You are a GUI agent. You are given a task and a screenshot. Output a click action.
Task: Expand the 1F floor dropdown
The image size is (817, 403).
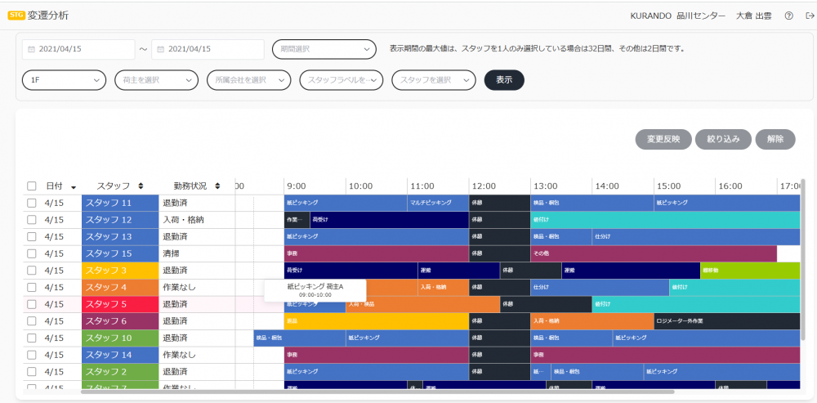pyautogui.click(x=64, y=80)
